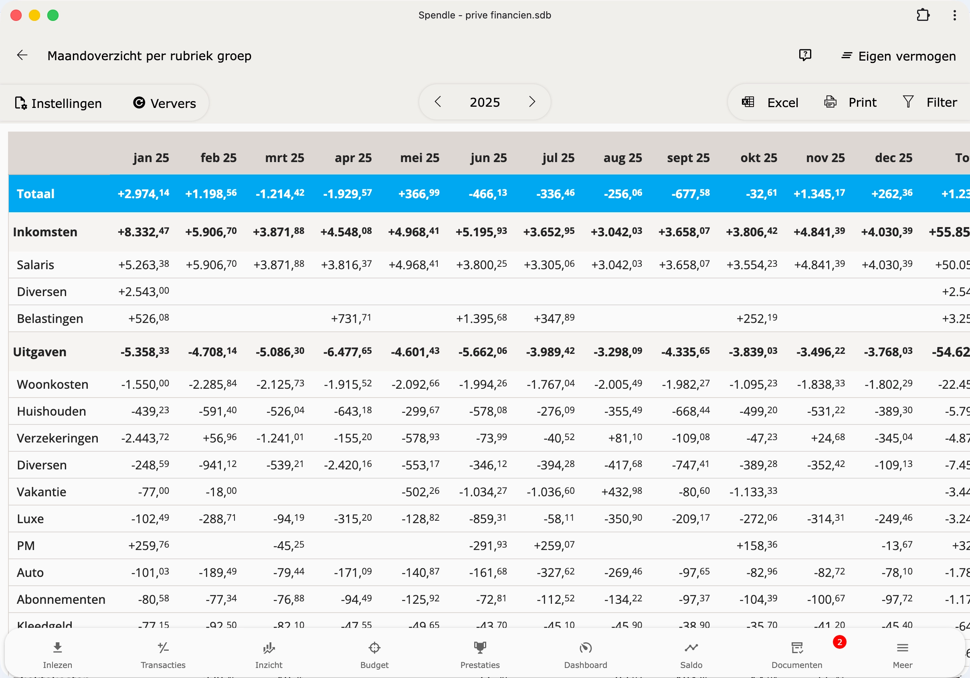This screenshot has width=970, height=678.
Task: Click the back arrow icon
Action: [22, 55]
